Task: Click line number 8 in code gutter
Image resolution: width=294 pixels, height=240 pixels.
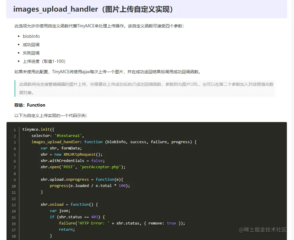Action: click(15, 174)
